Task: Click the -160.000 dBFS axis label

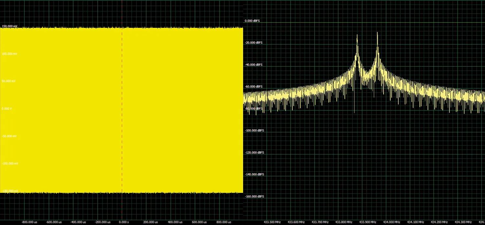Action: (x=254, y=197)
